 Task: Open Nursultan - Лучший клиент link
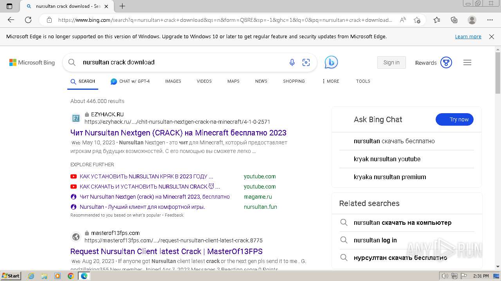click(x=142, y=207)
